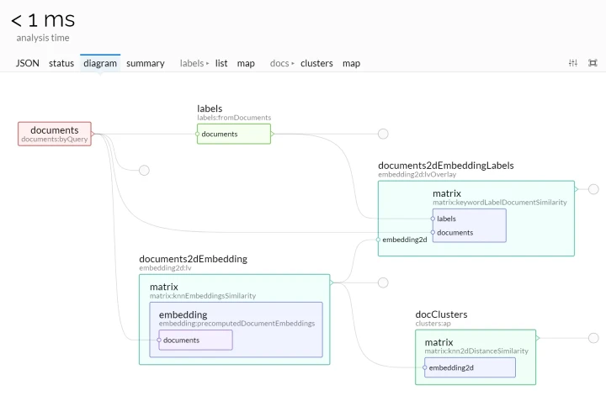The image size is (606, 417).
Task: Open the docs map tab
Action: pyautogui.click(x=351, y=63)
